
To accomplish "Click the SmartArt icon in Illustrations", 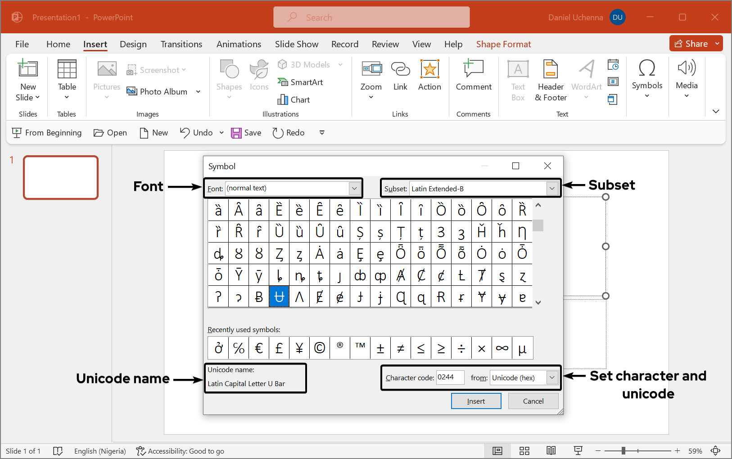I will click(x=283, y=82).
